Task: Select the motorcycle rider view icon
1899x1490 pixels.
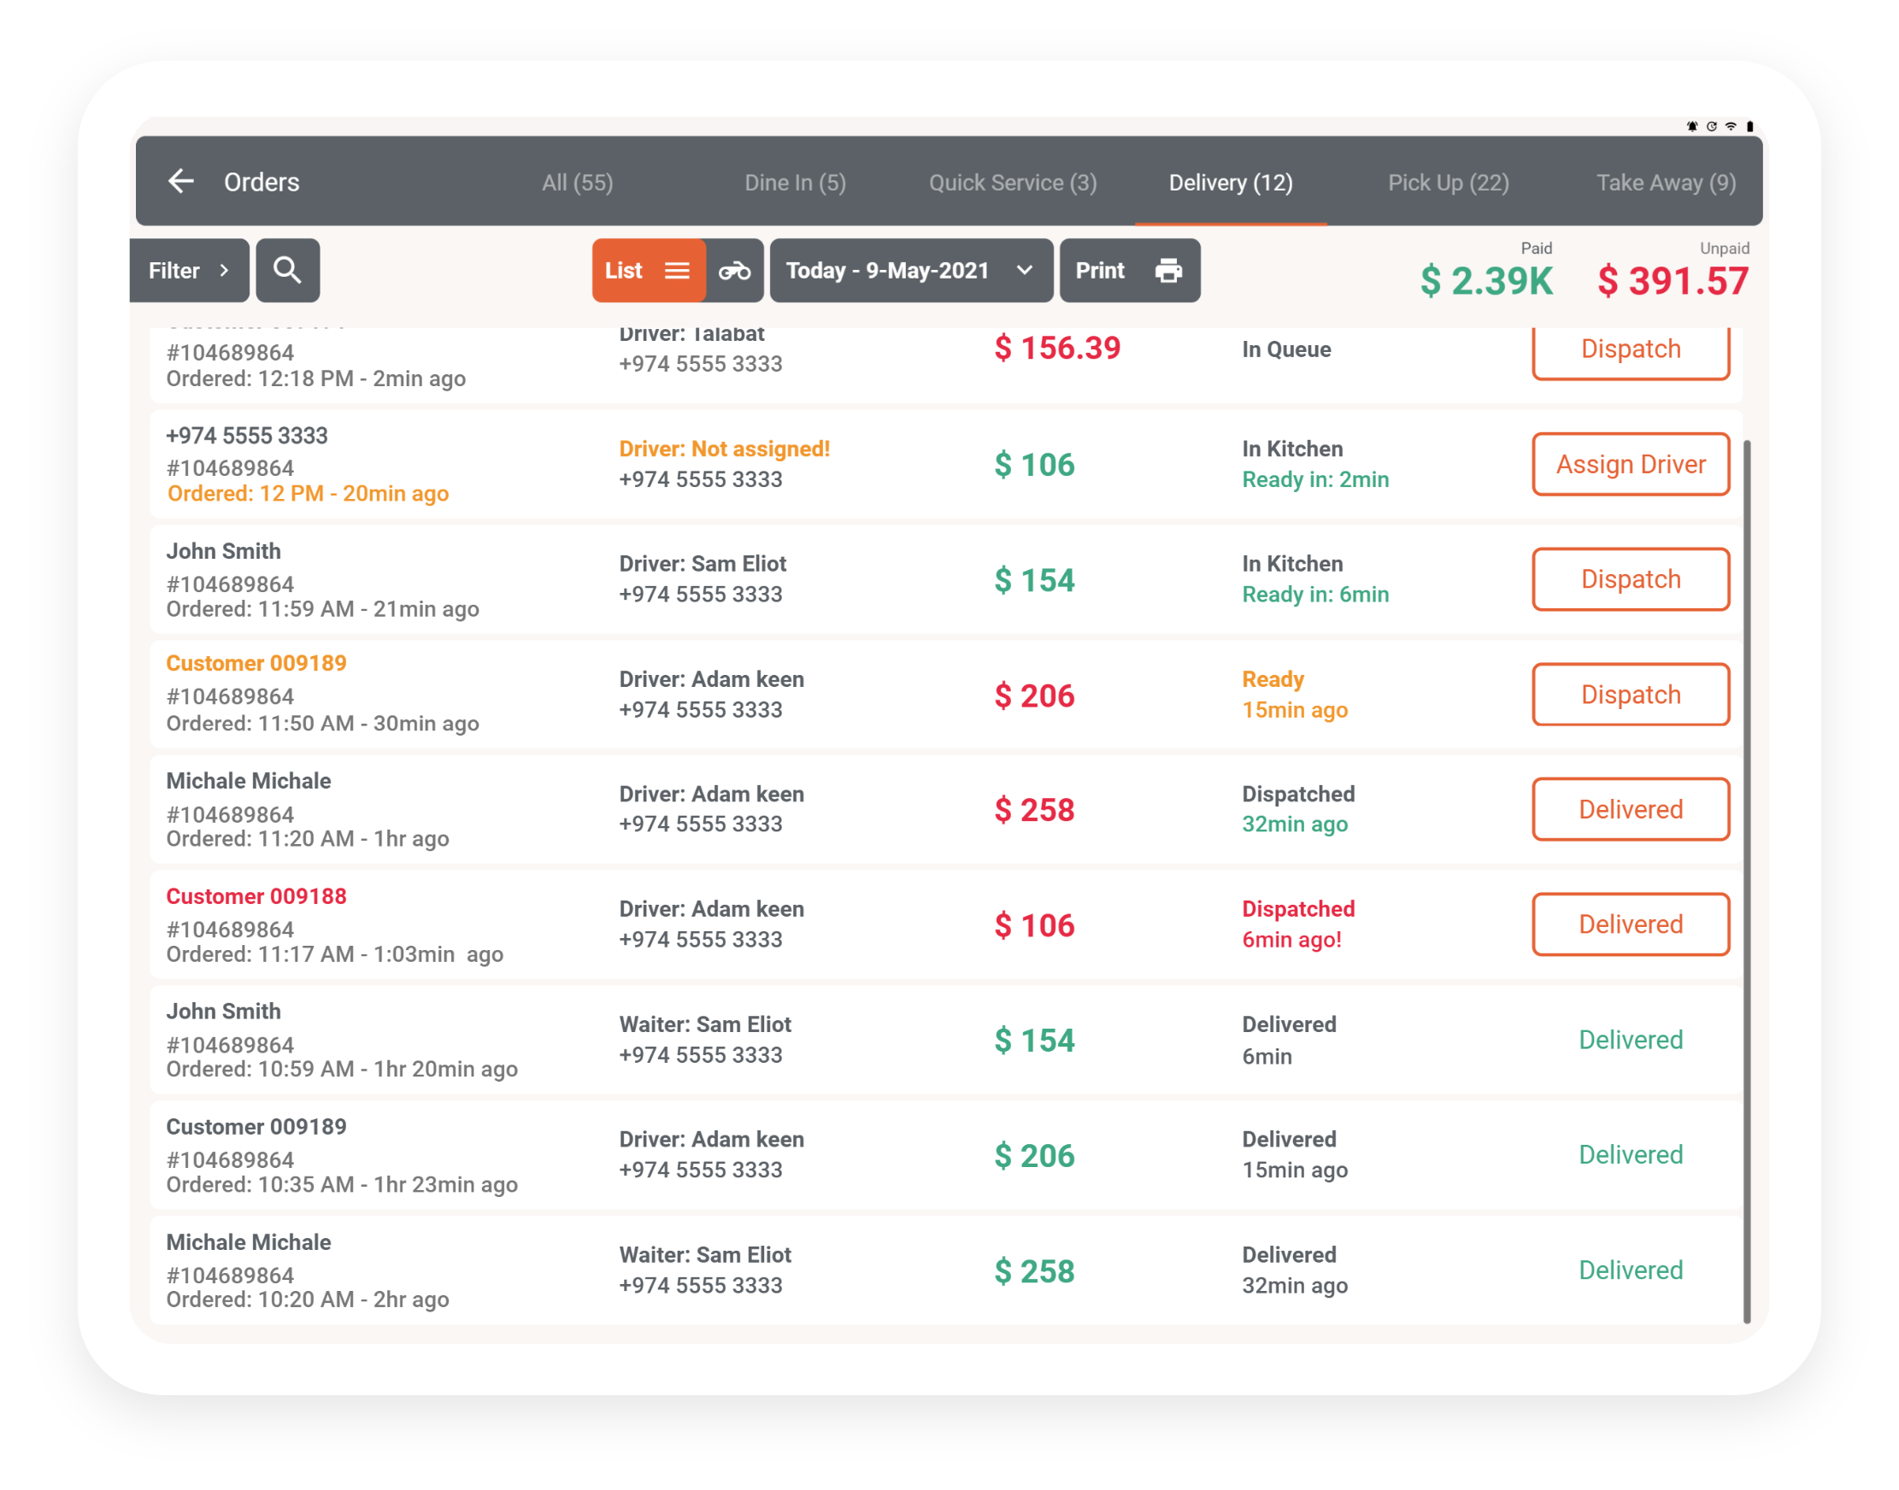Action: click(x=736, y=271)
